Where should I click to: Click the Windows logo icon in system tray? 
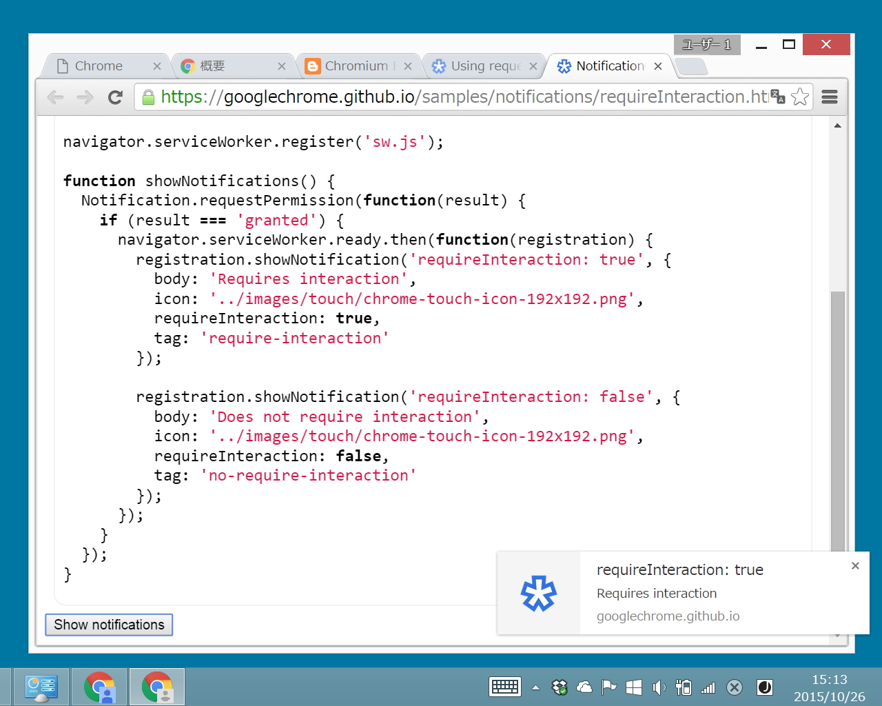click(634, 687)
